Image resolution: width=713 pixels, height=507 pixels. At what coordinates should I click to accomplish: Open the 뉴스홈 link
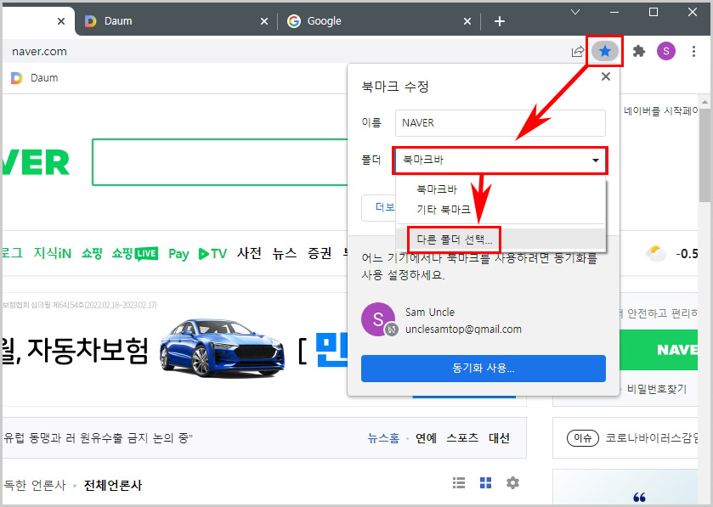[383, 438]
